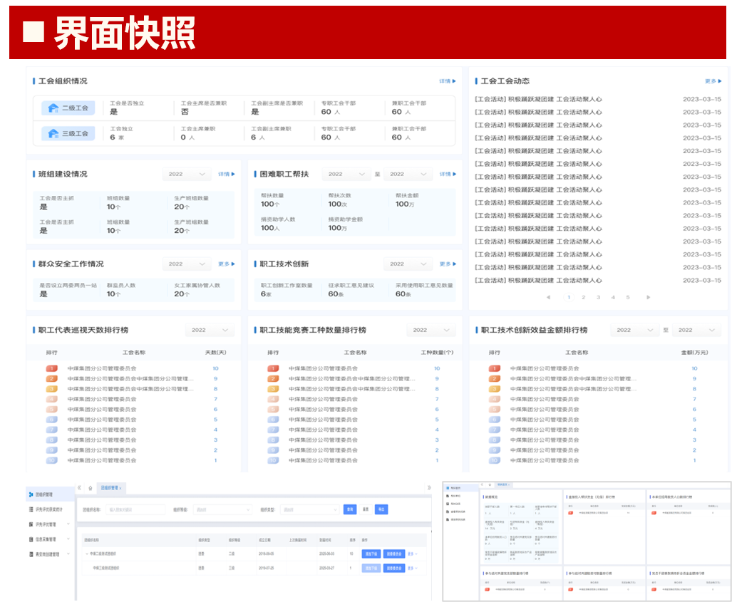Open year dropdown for 群众安全工作情况

click(x=187, y=264)
